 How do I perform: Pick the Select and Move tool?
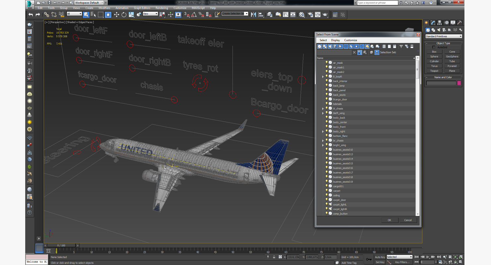point(116,15)
